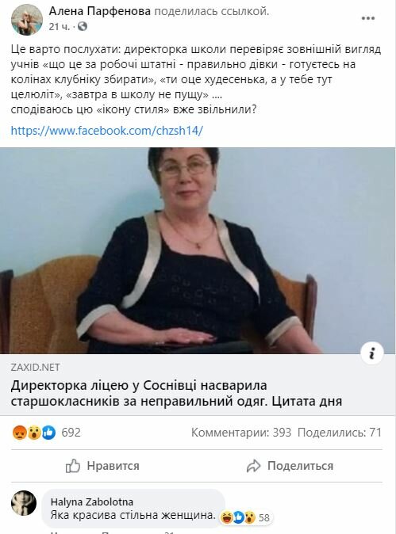
Task: Like the post with Нравится button
Action: (102, 466)
